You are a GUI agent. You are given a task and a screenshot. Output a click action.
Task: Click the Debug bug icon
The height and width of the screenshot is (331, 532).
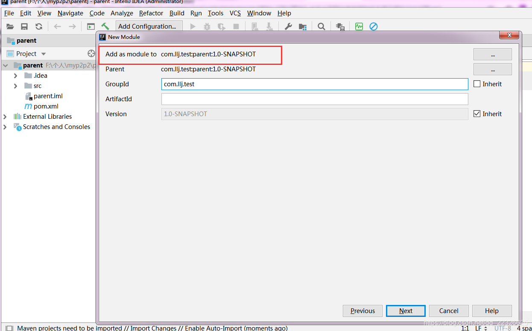click(207, 26)
